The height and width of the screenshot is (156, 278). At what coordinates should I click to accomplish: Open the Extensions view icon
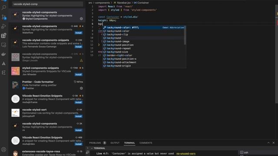tap(4, 36)
